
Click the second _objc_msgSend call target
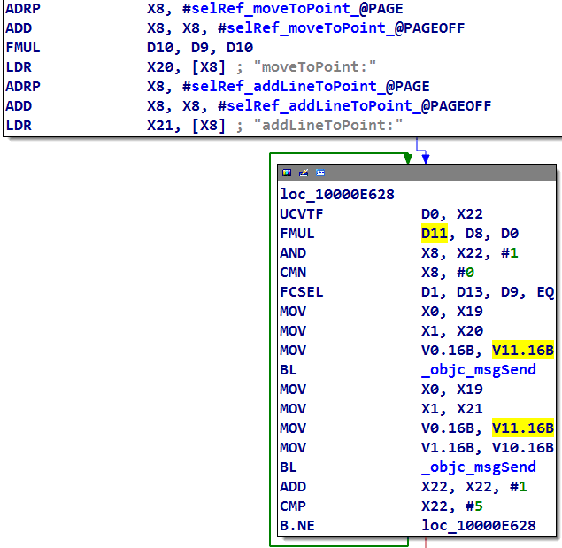tap(478, 467)
